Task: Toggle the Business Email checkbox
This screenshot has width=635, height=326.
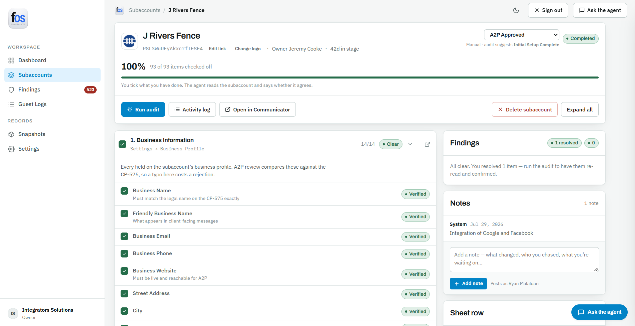Action: click(x=125, y=237)
